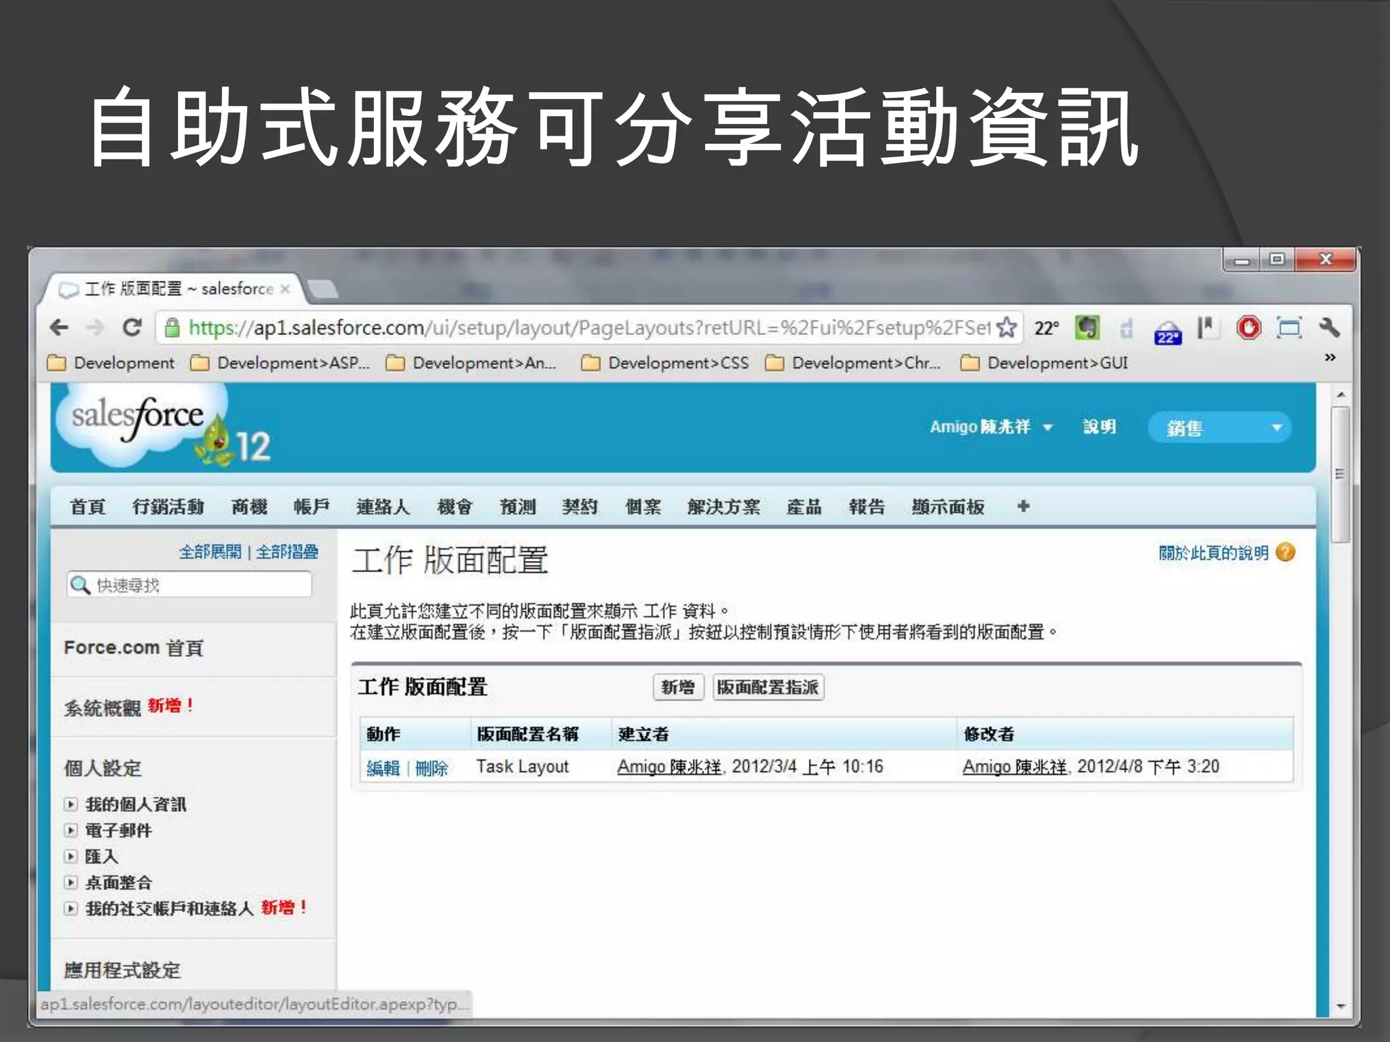Viewport: 1390px width, 1042px height.
Task: Switch to the 報告 tab
Action: tap(867, 507)
